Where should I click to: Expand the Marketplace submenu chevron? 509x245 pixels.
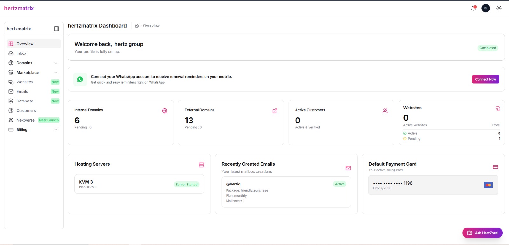coord(56,73)
